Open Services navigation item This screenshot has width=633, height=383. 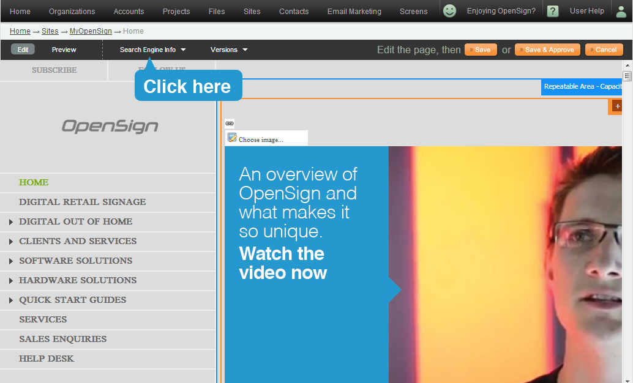pos(43,319)
